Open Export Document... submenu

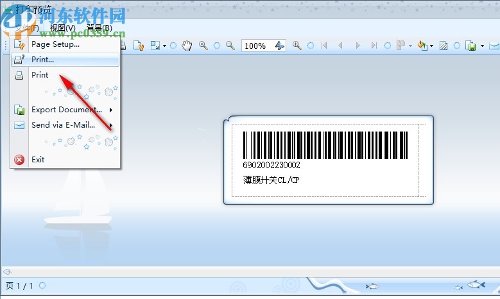[x=65, y=110]
